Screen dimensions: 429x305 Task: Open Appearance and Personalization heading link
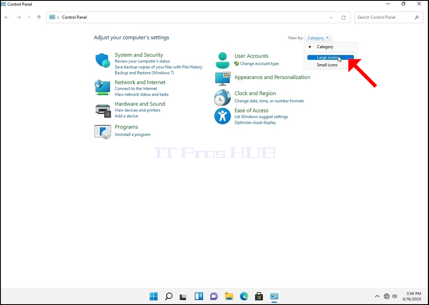pos(272,77)
